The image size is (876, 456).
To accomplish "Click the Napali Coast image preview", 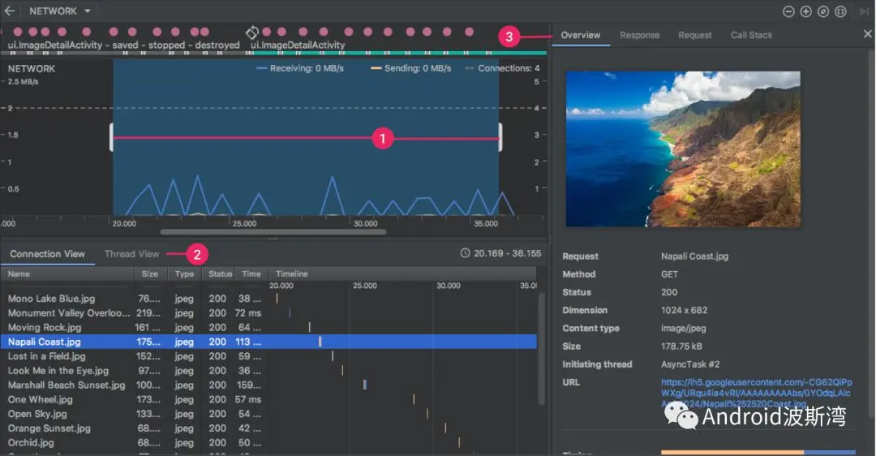I will pyautogui.click(x=683, y=148).
